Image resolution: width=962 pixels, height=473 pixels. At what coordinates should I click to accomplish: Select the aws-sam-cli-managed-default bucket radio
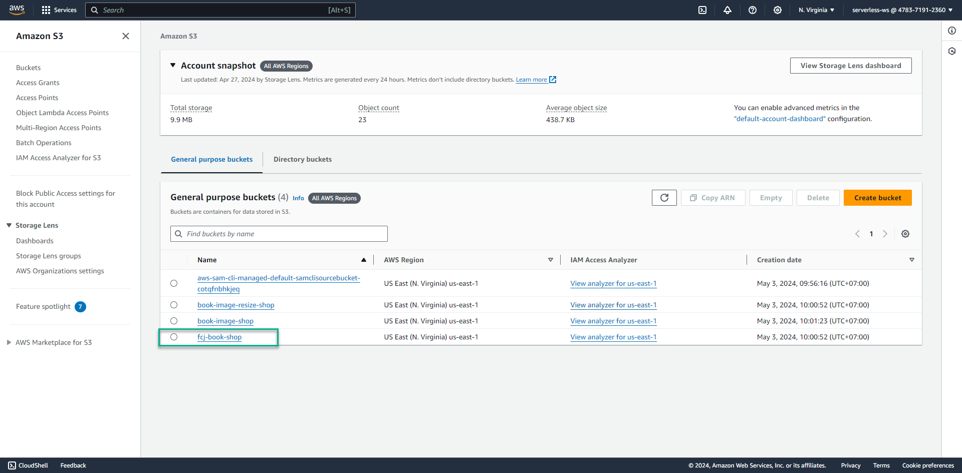point(174,283)
